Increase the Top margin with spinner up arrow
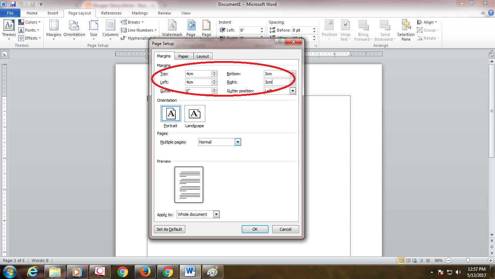Viewport: 495px width, 279px height. (x=214, y=72)
